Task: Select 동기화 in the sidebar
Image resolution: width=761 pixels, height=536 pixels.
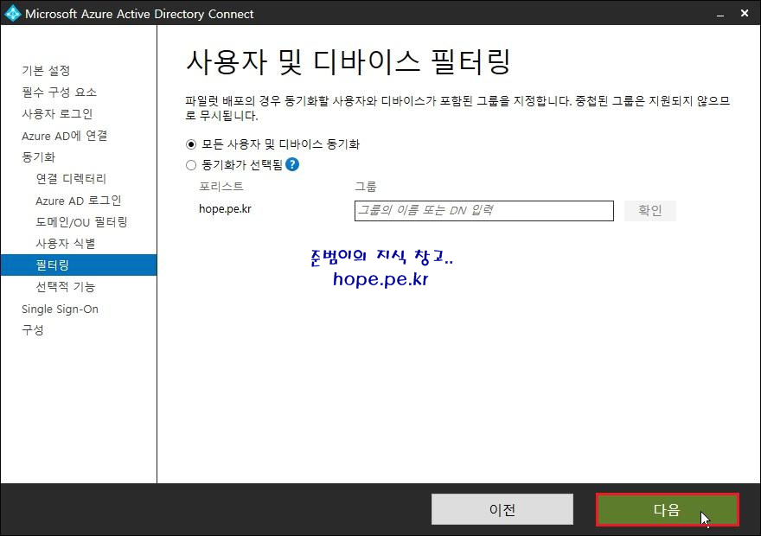Action: coord(38,157)
